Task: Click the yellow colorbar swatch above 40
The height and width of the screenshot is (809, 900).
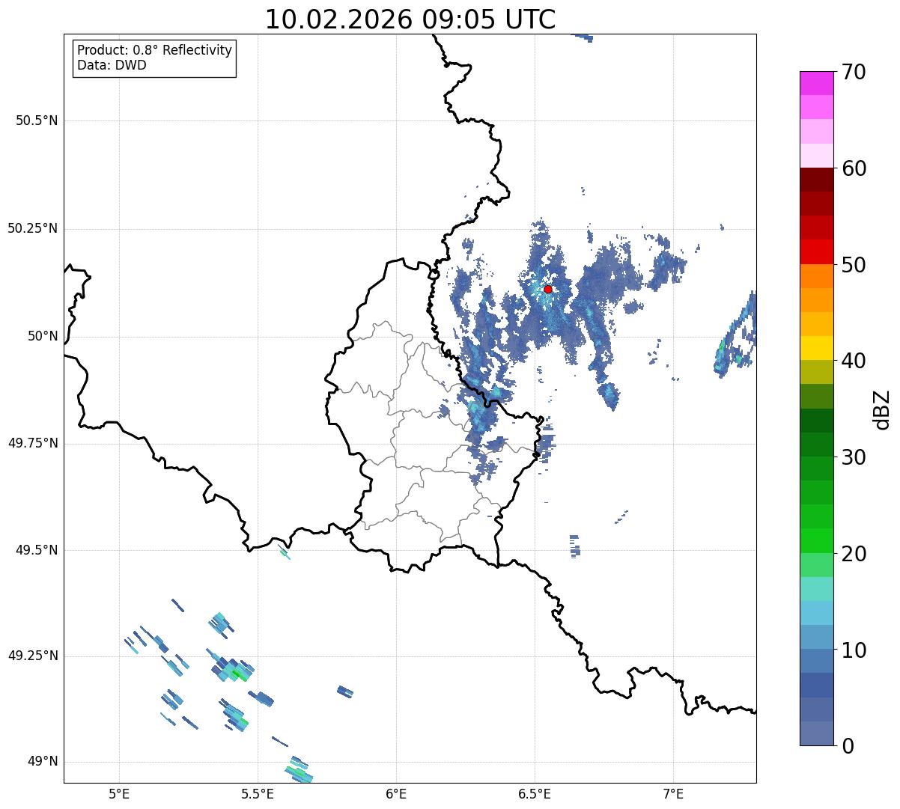Action: point(816,348)
